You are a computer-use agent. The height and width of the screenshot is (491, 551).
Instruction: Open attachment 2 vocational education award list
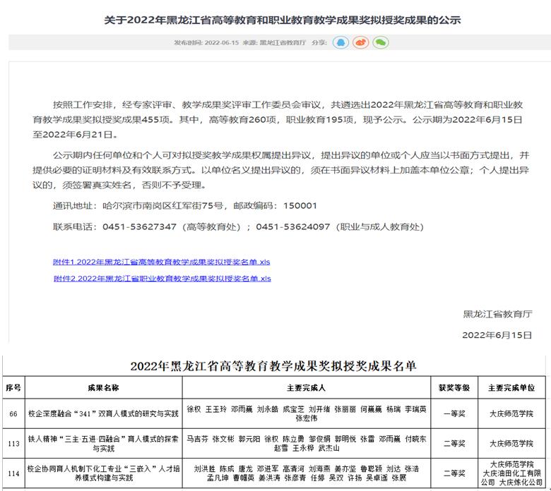click(162, 279)
